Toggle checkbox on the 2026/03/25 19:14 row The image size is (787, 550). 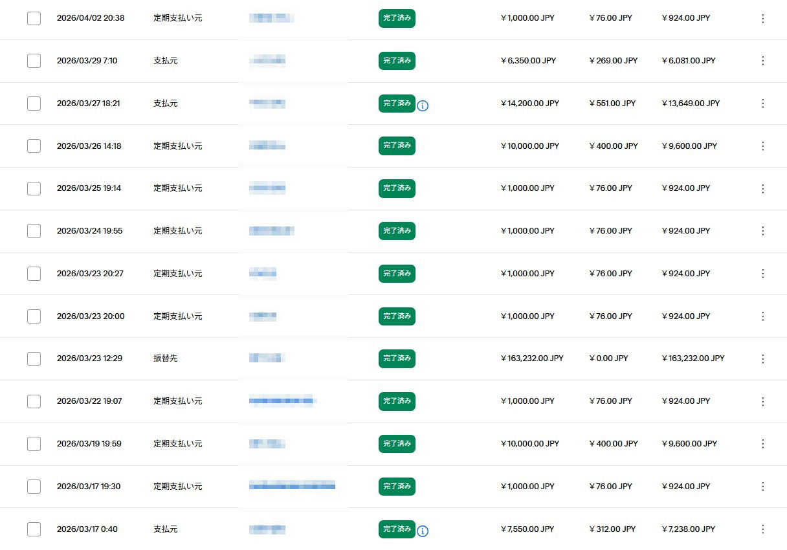point(34,188)
